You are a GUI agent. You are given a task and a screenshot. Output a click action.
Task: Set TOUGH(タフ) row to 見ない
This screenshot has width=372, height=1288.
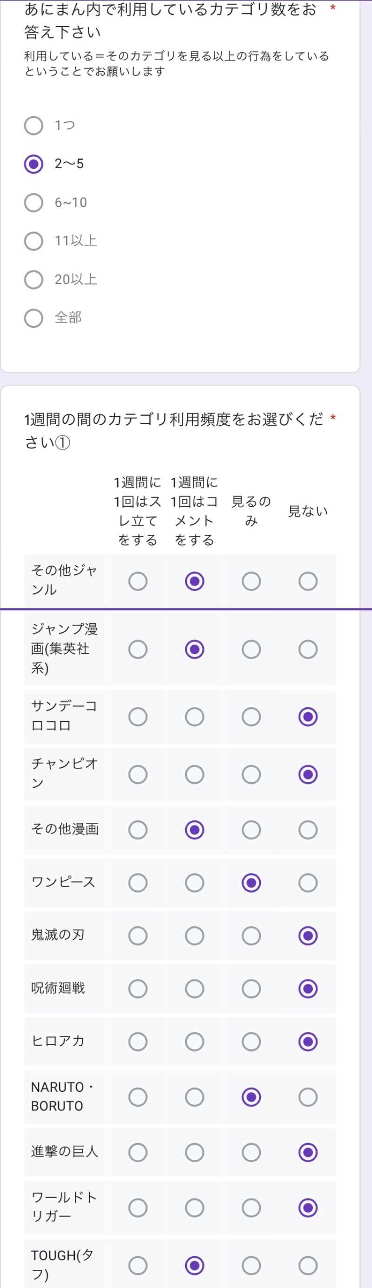tap(308, 1266)
